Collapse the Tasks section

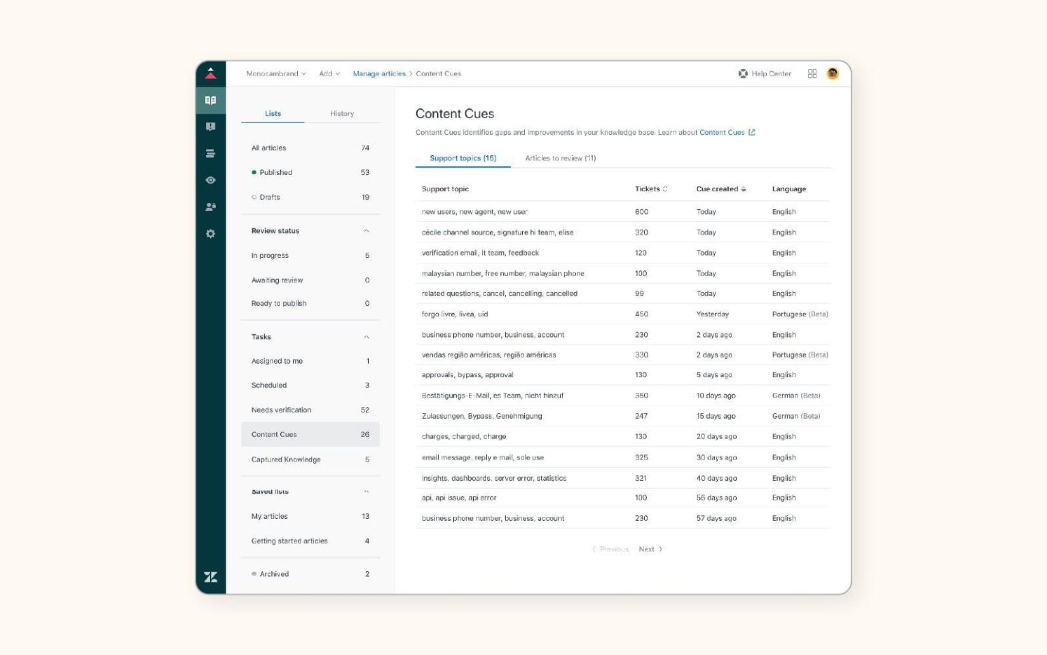pyautogui.click(x=367, y=336)
